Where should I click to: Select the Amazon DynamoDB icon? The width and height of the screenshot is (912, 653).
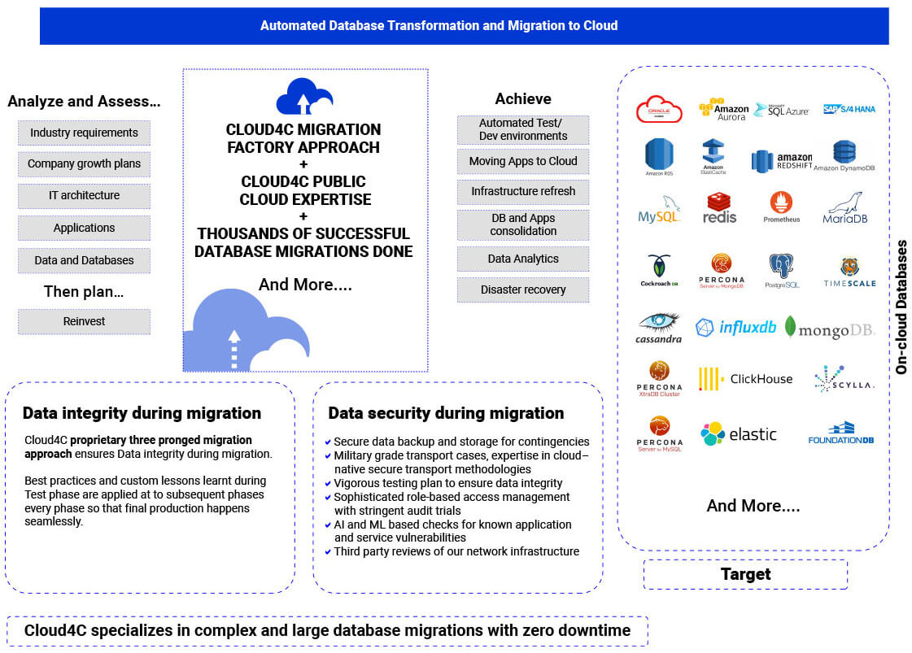click(x=844, y=155)
